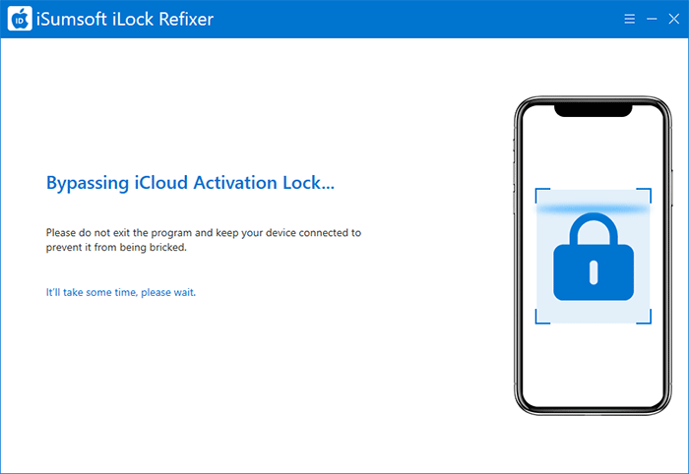Select the Bypassing iCloud Activation Lock heading
689x474 pixels.
click(190, 184)
